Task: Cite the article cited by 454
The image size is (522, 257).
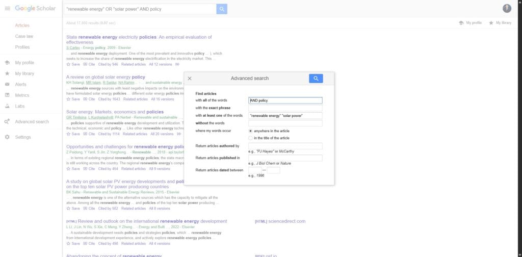Action: click(89, 169)
